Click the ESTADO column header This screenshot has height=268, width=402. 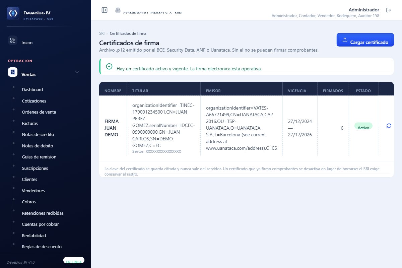(363, 91)
